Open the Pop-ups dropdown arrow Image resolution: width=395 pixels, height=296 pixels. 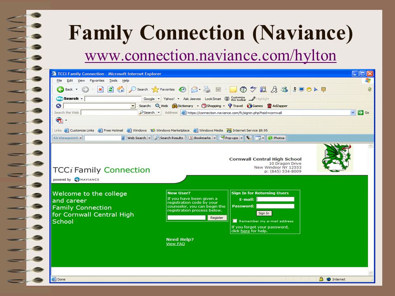point(242,138)
